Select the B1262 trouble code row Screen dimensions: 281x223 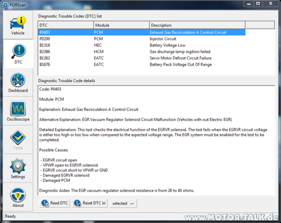click(142, 58)
